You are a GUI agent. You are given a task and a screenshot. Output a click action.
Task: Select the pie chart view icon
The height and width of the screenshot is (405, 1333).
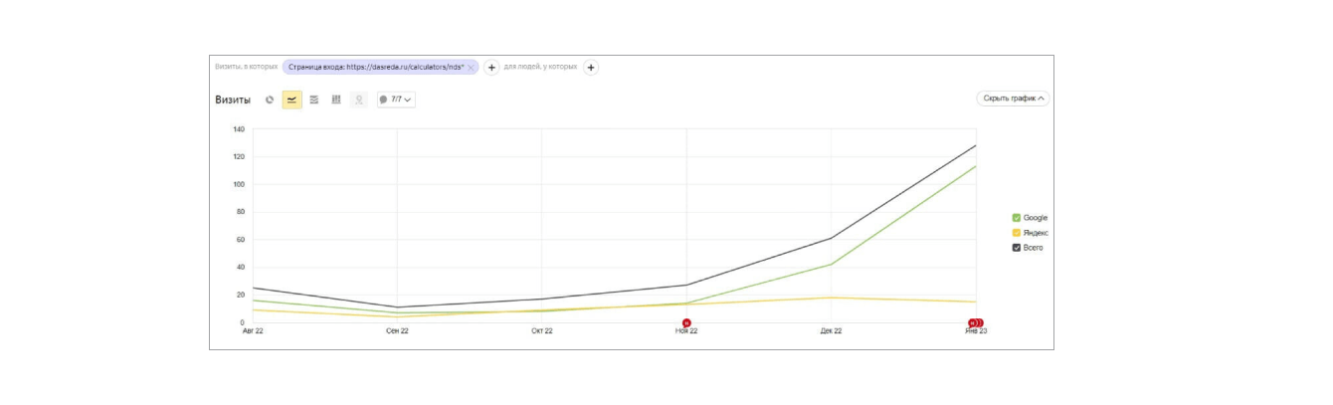(270, 100)
